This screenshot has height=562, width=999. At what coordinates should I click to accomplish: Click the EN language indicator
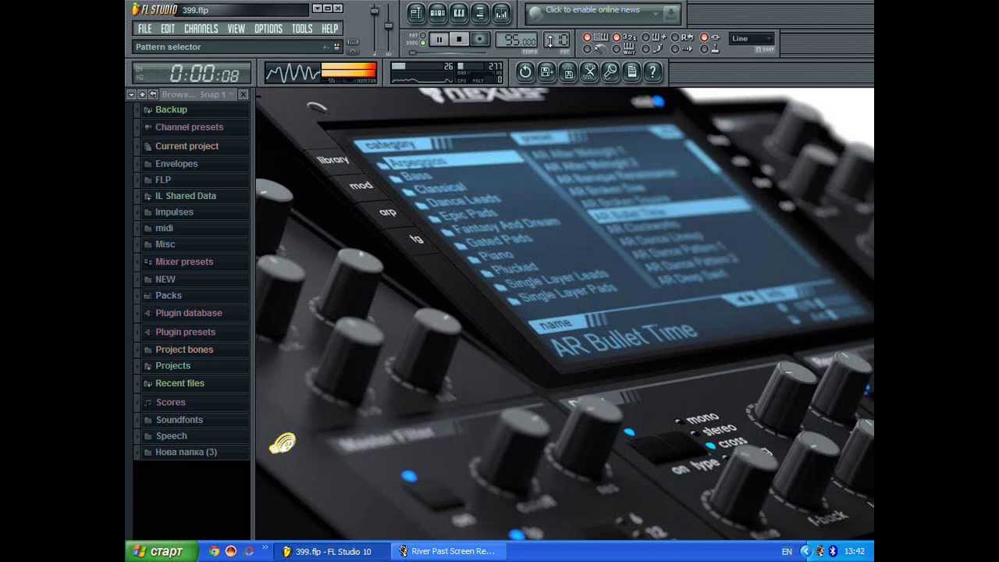(787, 552)
